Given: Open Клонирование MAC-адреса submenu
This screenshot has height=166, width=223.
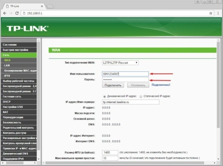Looking at the screenshot, I should [x=19, y=70].
